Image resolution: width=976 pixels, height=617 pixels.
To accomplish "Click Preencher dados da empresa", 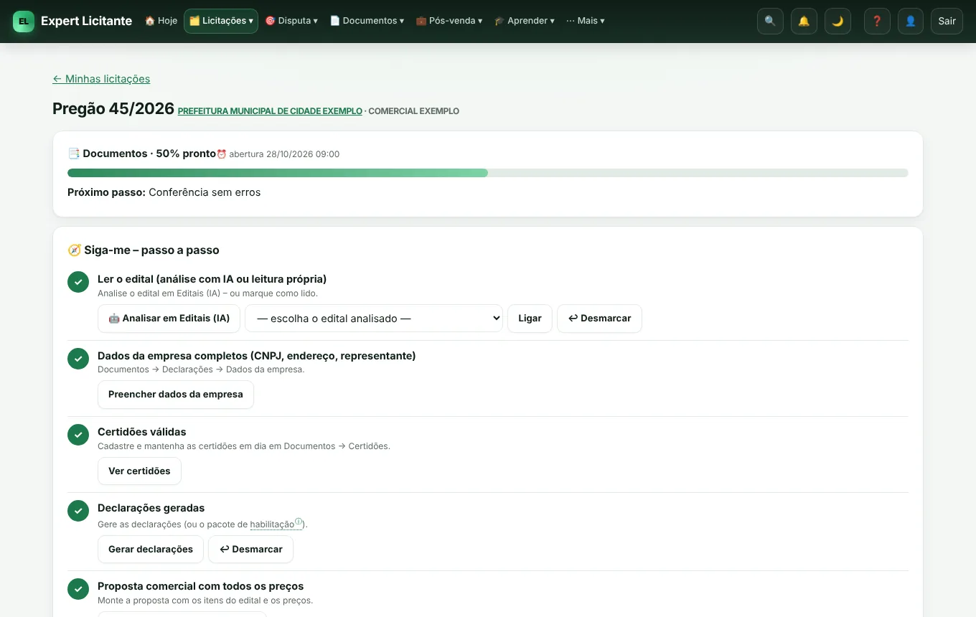I will tap(176, 395).
